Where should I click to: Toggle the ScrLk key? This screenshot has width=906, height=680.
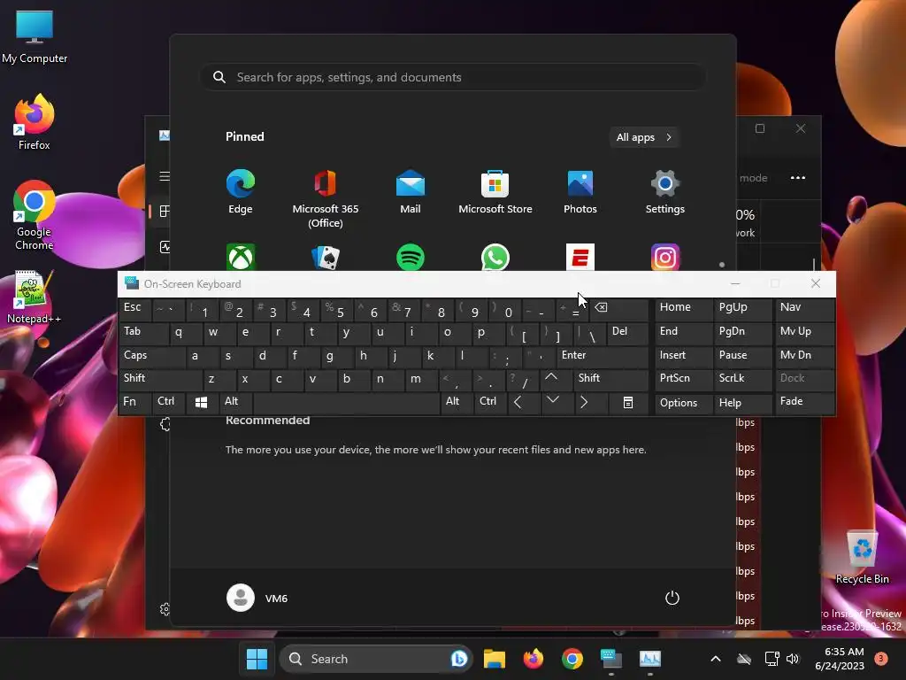[742, 379]
